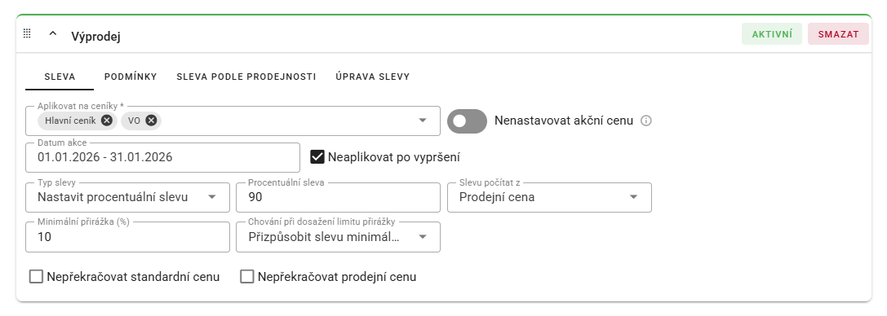This screenshot has height=316, width=887.
Task: Enable Nepřekračovat prodejní cenu checkbox
Action: pyautogui.click(x=246, y=277)
